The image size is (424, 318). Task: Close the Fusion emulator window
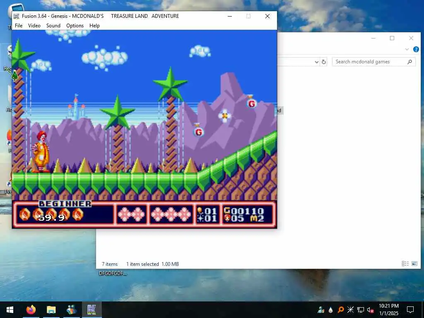(x=267, y=16)
